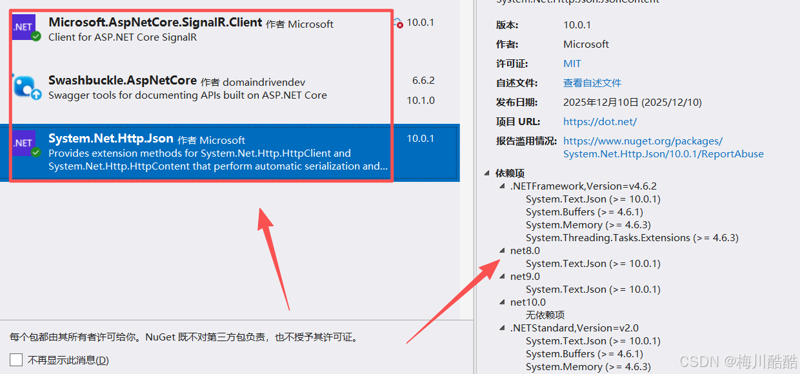The height and width of the screenshot is (374, 800).
Task: Collapse the .NETStandard,Version=v2.0 node
Action: click(502, 328)
